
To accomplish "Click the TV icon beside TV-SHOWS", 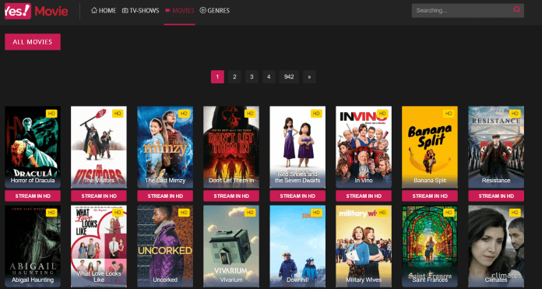I will tap(125, 11).
